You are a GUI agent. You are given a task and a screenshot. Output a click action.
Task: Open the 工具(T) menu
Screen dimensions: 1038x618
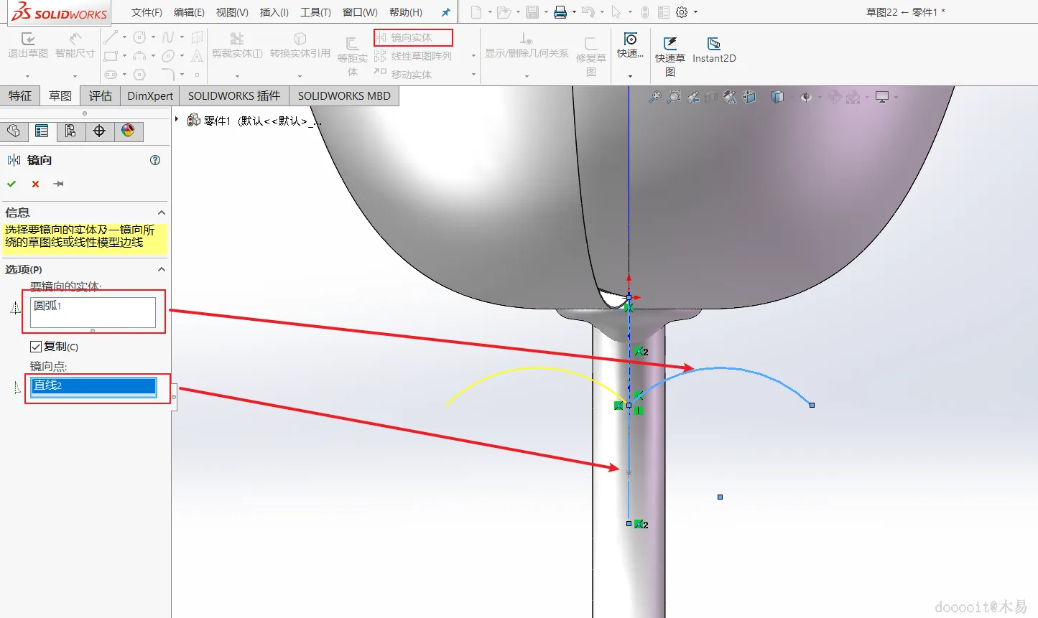(315, 12)
